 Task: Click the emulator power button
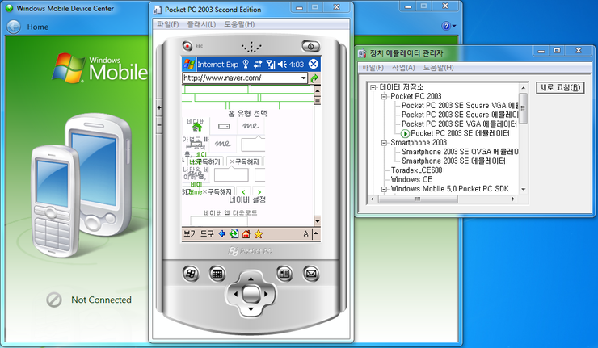(x=311, y=46)
